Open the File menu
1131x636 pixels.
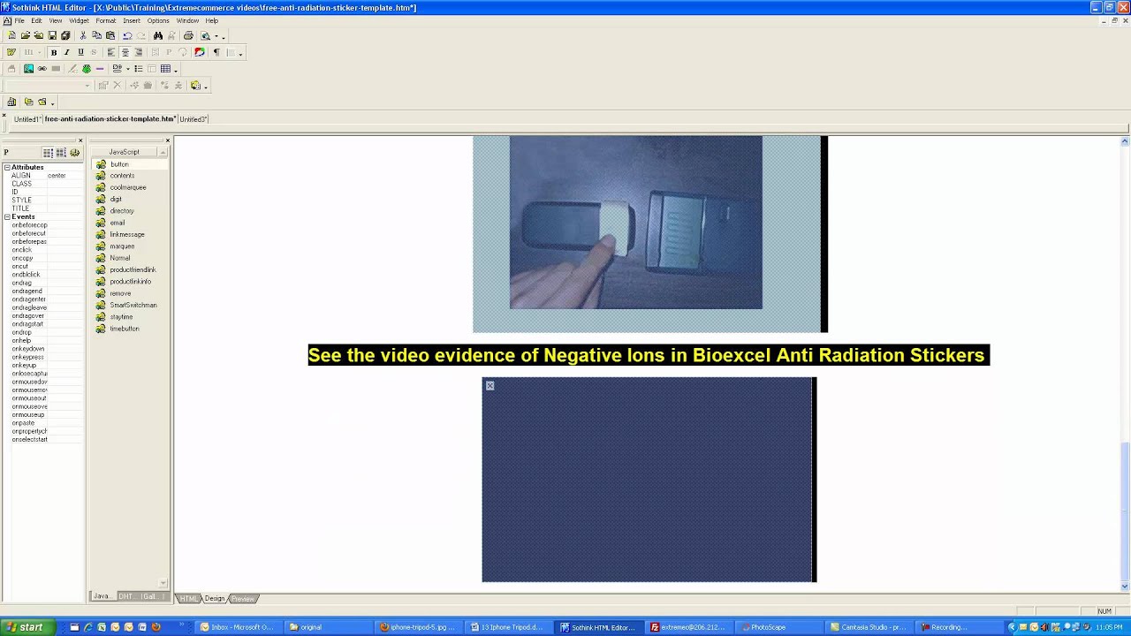(19, 20)
